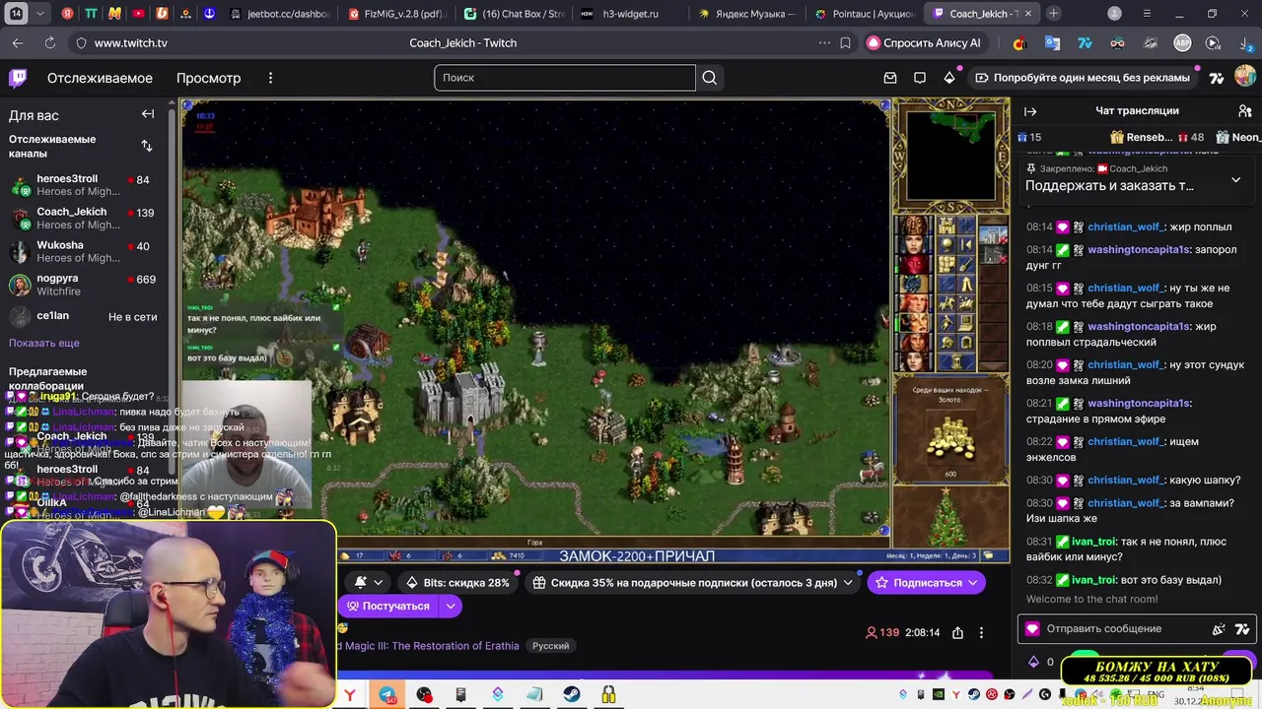Open the Restoration of Erathia game link
Screen dimensions: 1262x709
click(x=429, y=646)
